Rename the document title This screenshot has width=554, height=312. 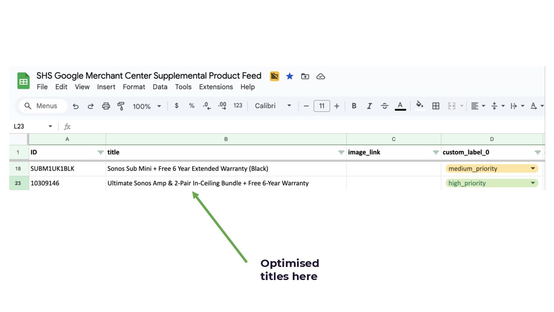[149, 76]
